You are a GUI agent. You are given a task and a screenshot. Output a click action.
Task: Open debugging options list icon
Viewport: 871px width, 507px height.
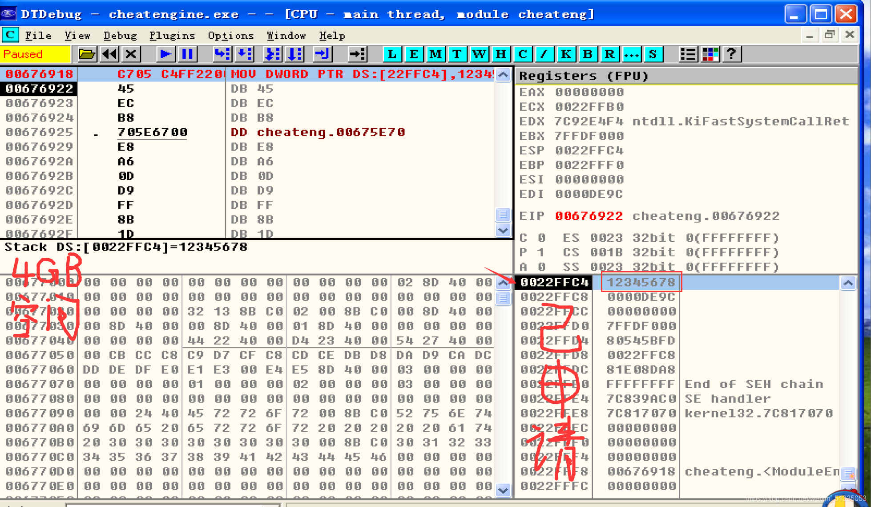(688, 54)
